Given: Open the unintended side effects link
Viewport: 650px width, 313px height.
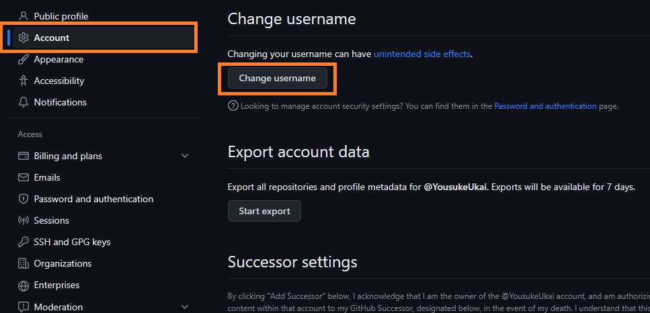Looking at the screenshot, I should 422,54.
